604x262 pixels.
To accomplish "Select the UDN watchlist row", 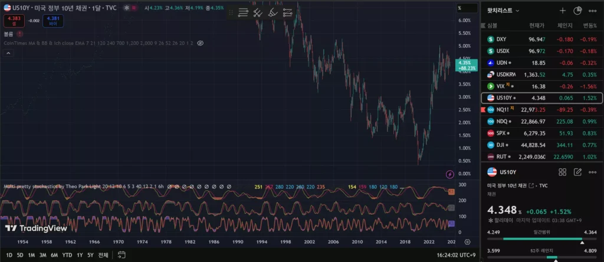I will tap(542, 63).
